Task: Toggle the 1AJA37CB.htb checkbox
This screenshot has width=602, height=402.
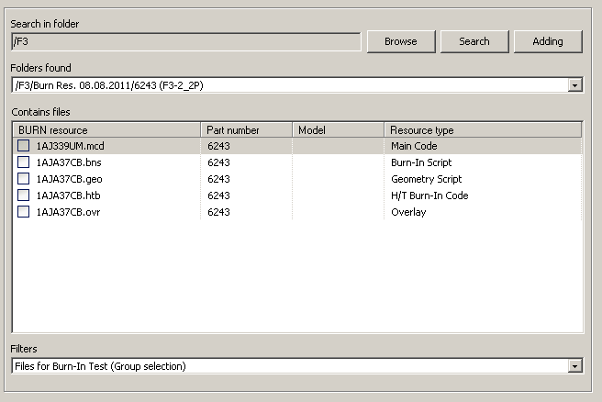Action: (x=23, y=195)
